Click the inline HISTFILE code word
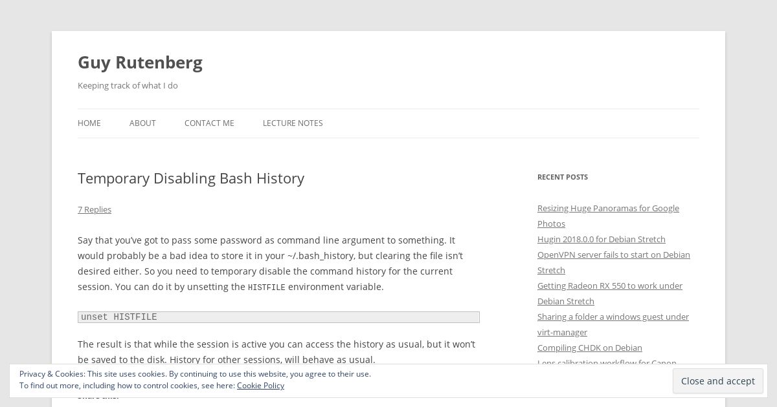 point(267,287)
